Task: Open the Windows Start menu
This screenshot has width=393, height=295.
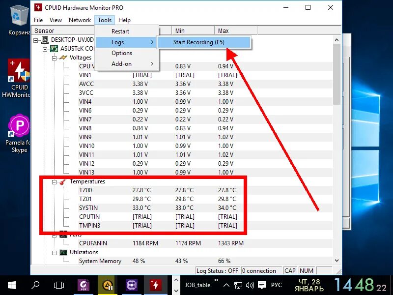Action: [x=11, y=285]
